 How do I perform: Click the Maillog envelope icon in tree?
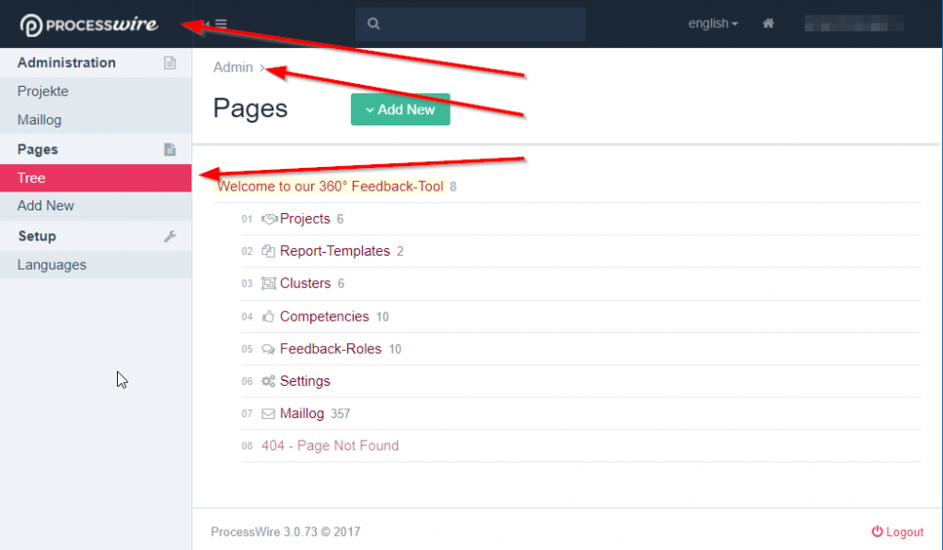(269, 413)
